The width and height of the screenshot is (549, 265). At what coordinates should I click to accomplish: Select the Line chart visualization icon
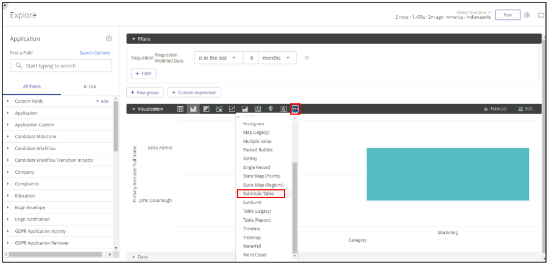point(232,109)
